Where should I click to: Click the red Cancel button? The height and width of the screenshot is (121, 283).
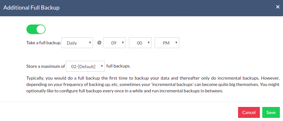(x=249, y=112)
